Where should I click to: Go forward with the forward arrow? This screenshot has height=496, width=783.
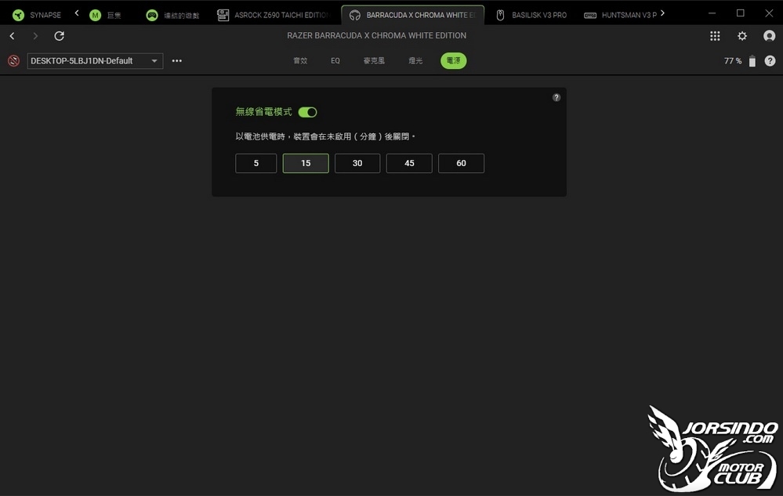click(x=35, y=36)
